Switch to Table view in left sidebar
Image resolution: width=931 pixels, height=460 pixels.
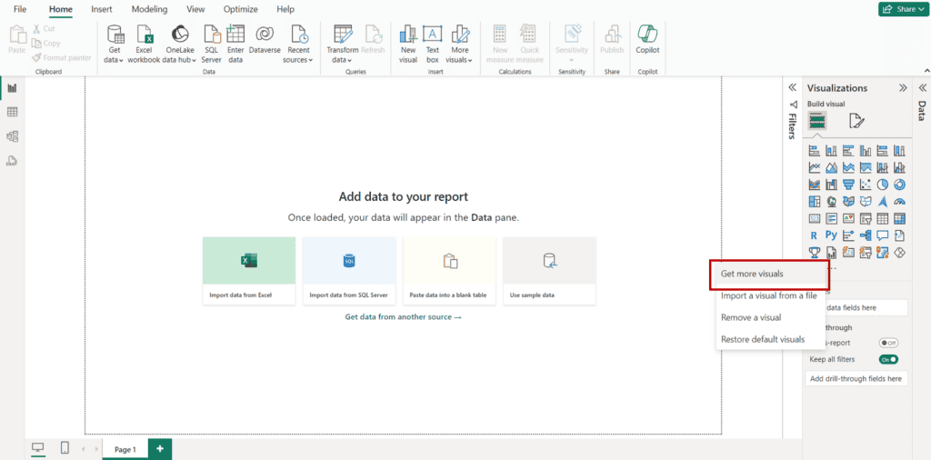pyautogui.click(x=13, y=112)
